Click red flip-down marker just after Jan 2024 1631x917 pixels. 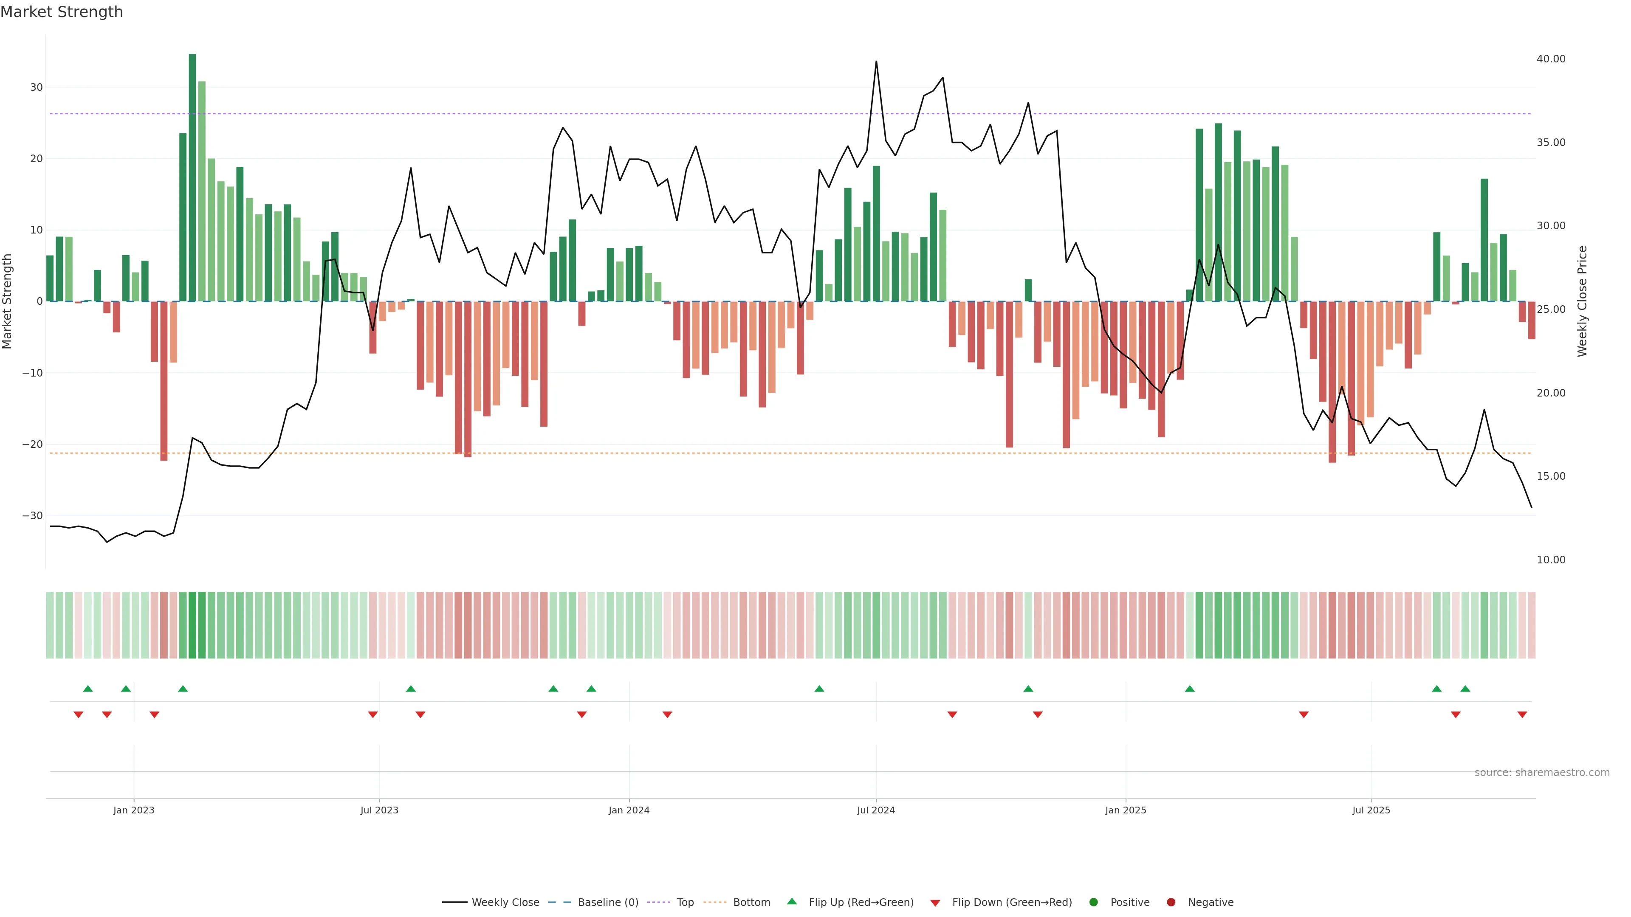pos(667,714)
